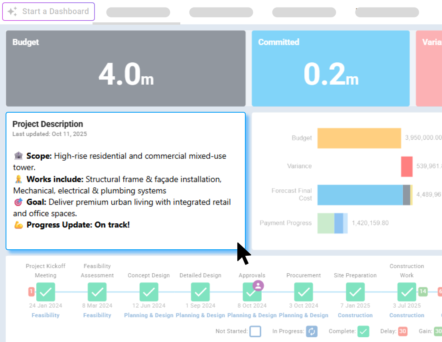The image size is (442, 342).
Task: Click the Complete checkmark icon in the legend
Action: click(364, 331)
